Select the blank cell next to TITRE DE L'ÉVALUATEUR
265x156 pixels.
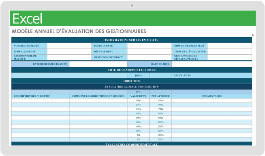(x=229, y=51)
